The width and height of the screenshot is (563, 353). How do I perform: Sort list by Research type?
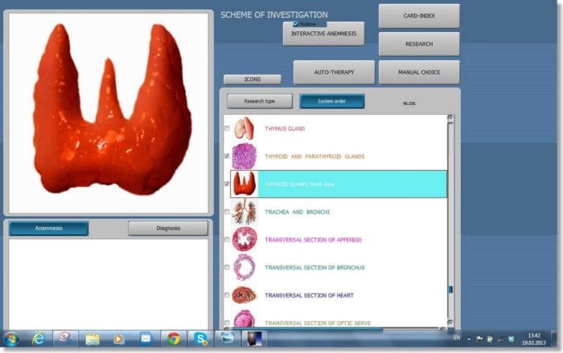point(259,102)
